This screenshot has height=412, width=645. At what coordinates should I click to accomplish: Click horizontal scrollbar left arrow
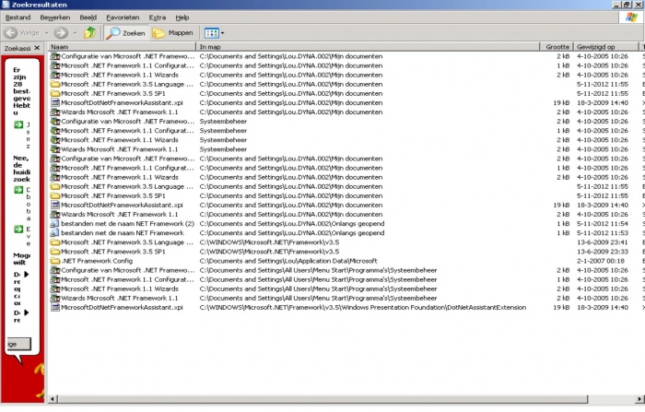(53, 399)
